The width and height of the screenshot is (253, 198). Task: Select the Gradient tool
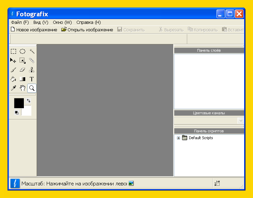23,79
